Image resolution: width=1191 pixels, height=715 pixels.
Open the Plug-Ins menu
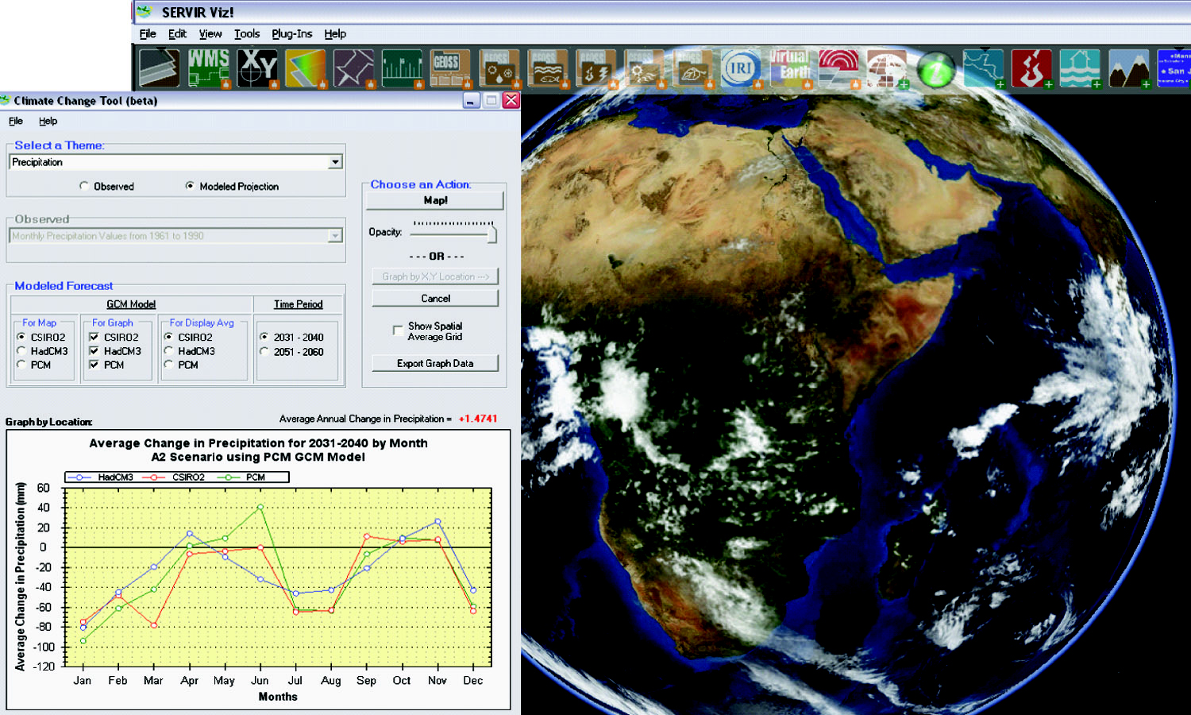click(291, 34)
